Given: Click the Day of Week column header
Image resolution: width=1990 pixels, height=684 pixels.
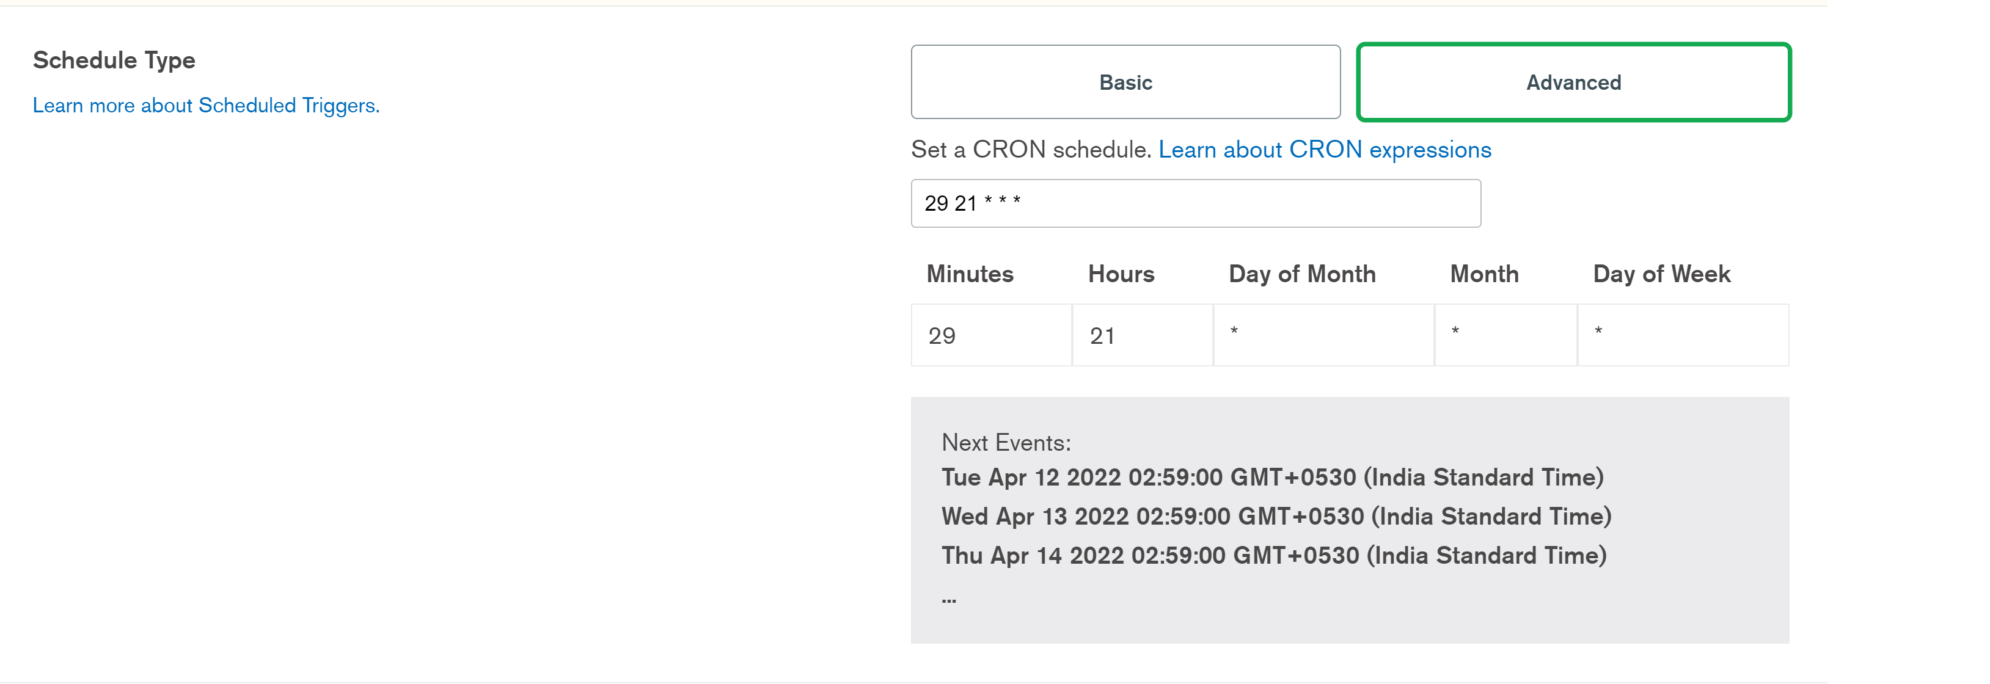Looking at the screenshot, I should (x=1661, y=274).
